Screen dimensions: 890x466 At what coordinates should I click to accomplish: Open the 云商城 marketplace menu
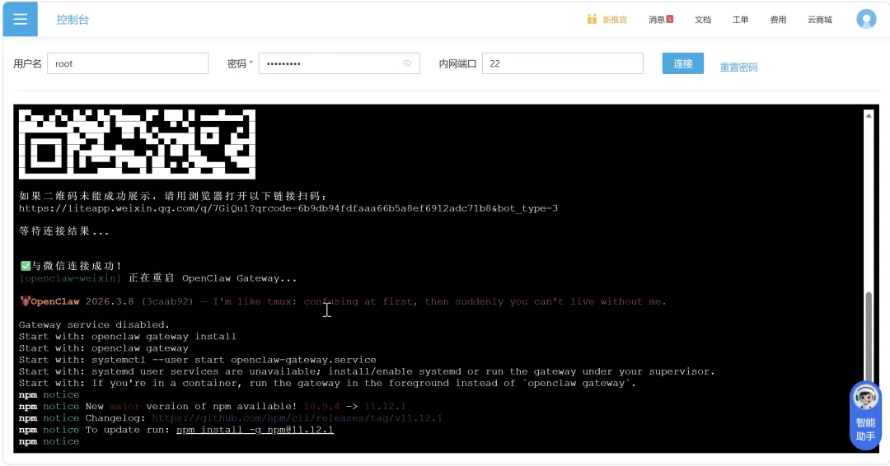click(x=820, y=20)
